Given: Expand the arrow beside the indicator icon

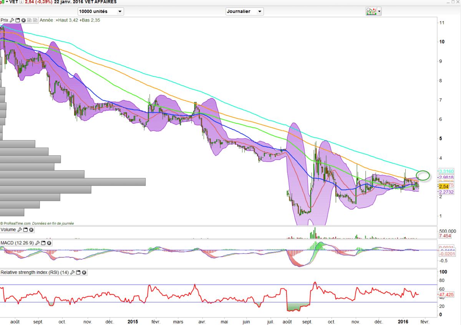Looking at the screenshot, I should pyautogui.click(x=380, y=12).
